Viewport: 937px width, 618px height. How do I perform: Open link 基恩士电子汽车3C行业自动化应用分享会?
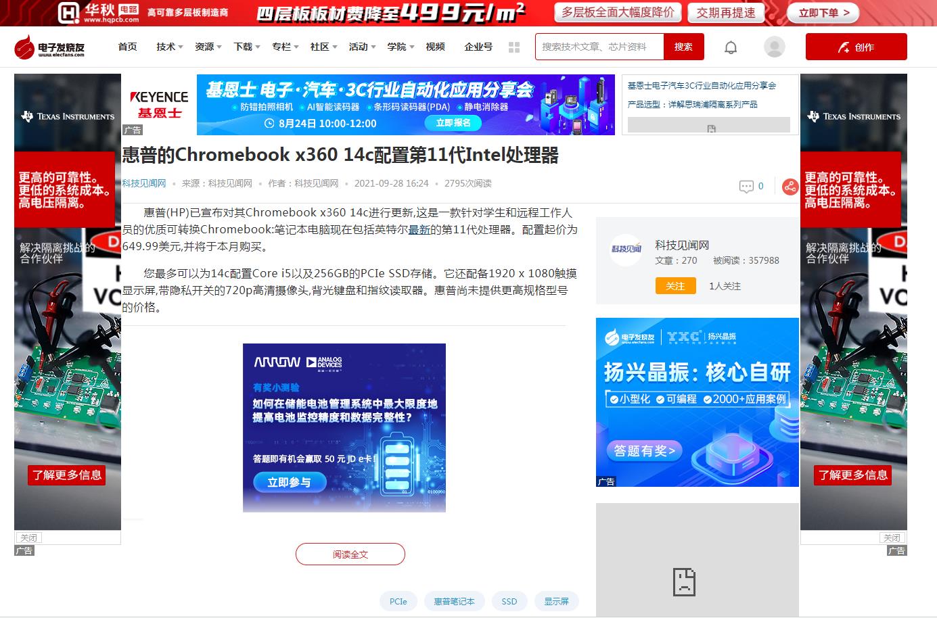pyautogui.click(x=702, y=86)
